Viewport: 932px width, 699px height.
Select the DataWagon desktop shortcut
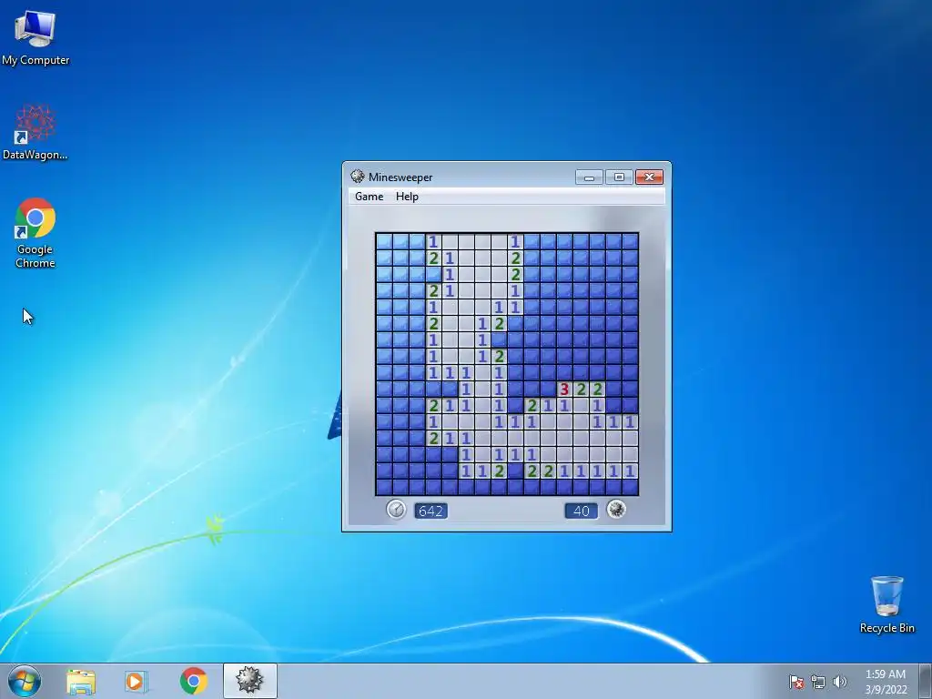(35, 132)
